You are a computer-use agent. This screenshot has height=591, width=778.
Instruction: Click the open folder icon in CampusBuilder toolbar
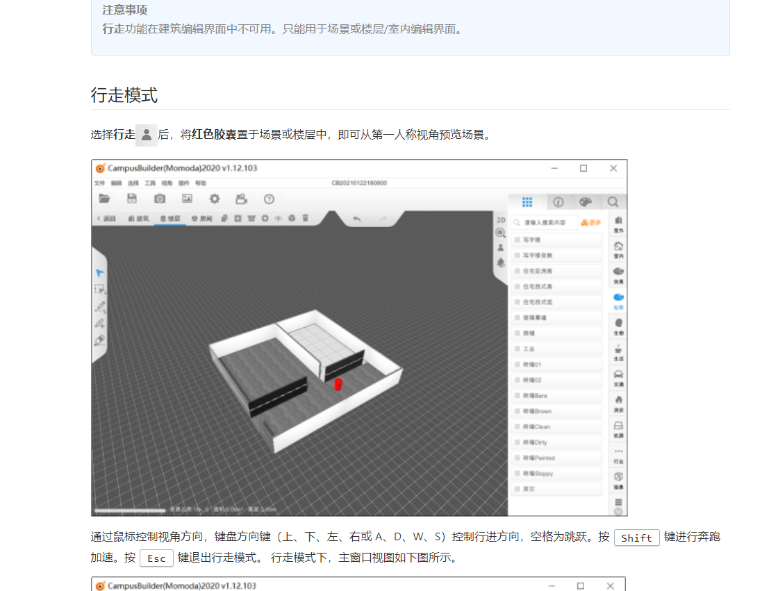pos(104,199)
